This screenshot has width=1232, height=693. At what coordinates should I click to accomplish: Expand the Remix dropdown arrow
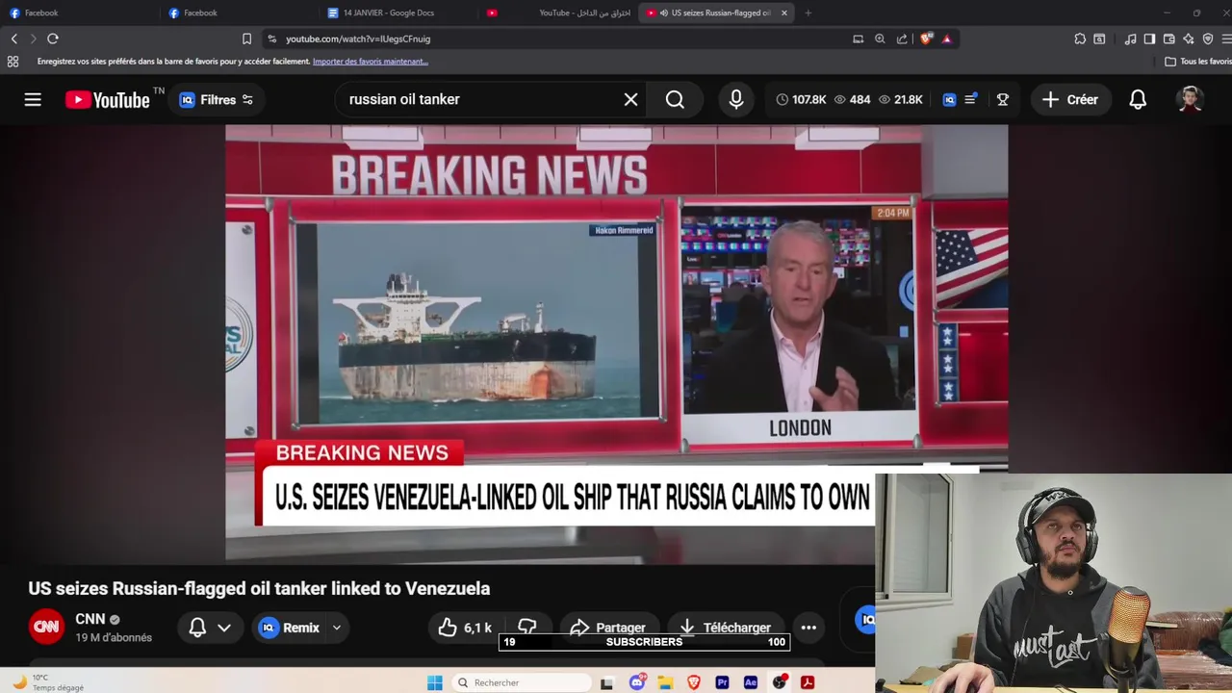(336, 628)
